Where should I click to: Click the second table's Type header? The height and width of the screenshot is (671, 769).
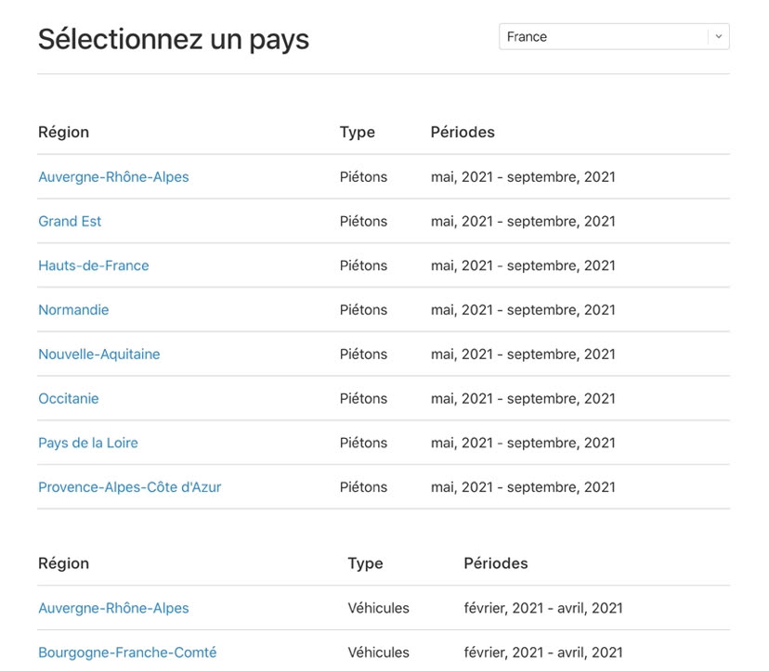click(365, 563)
